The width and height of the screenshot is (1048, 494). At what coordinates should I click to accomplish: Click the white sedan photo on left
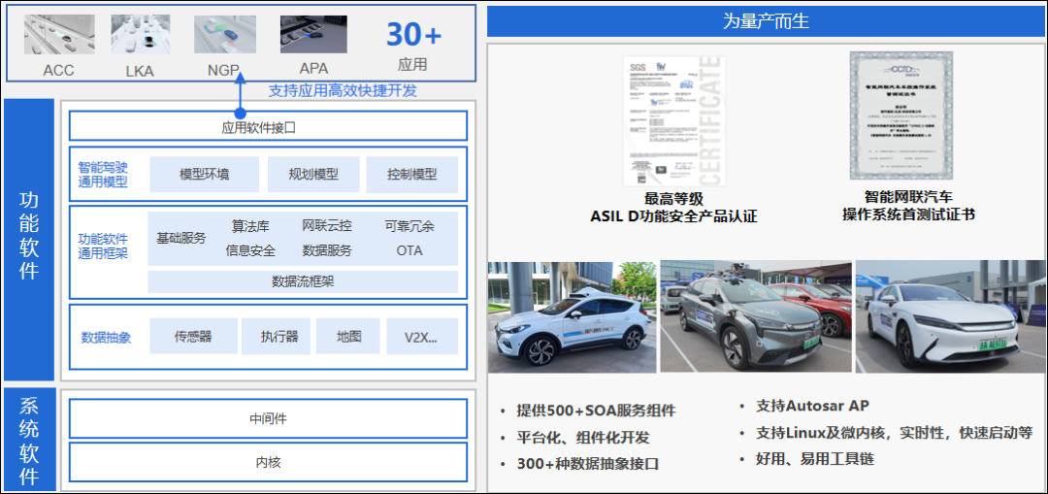click(571, 316)
